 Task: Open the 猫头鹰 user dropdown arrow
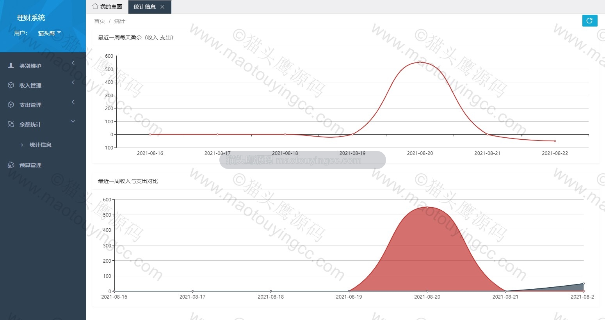click(x=59, y=32)
